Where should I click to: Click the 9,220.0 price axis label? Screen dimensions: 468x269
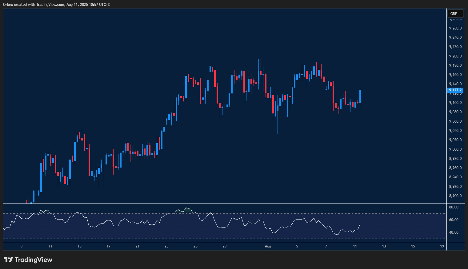click(455, 47)
